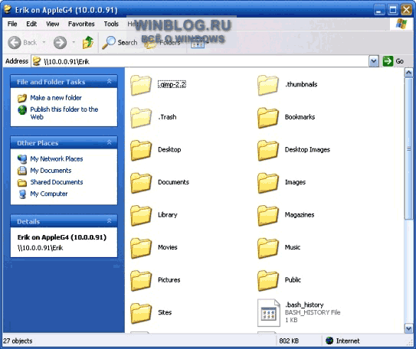Select the Documents folder icon
The height and width of the screenshot is (349, 416).
tap(141, 183)
